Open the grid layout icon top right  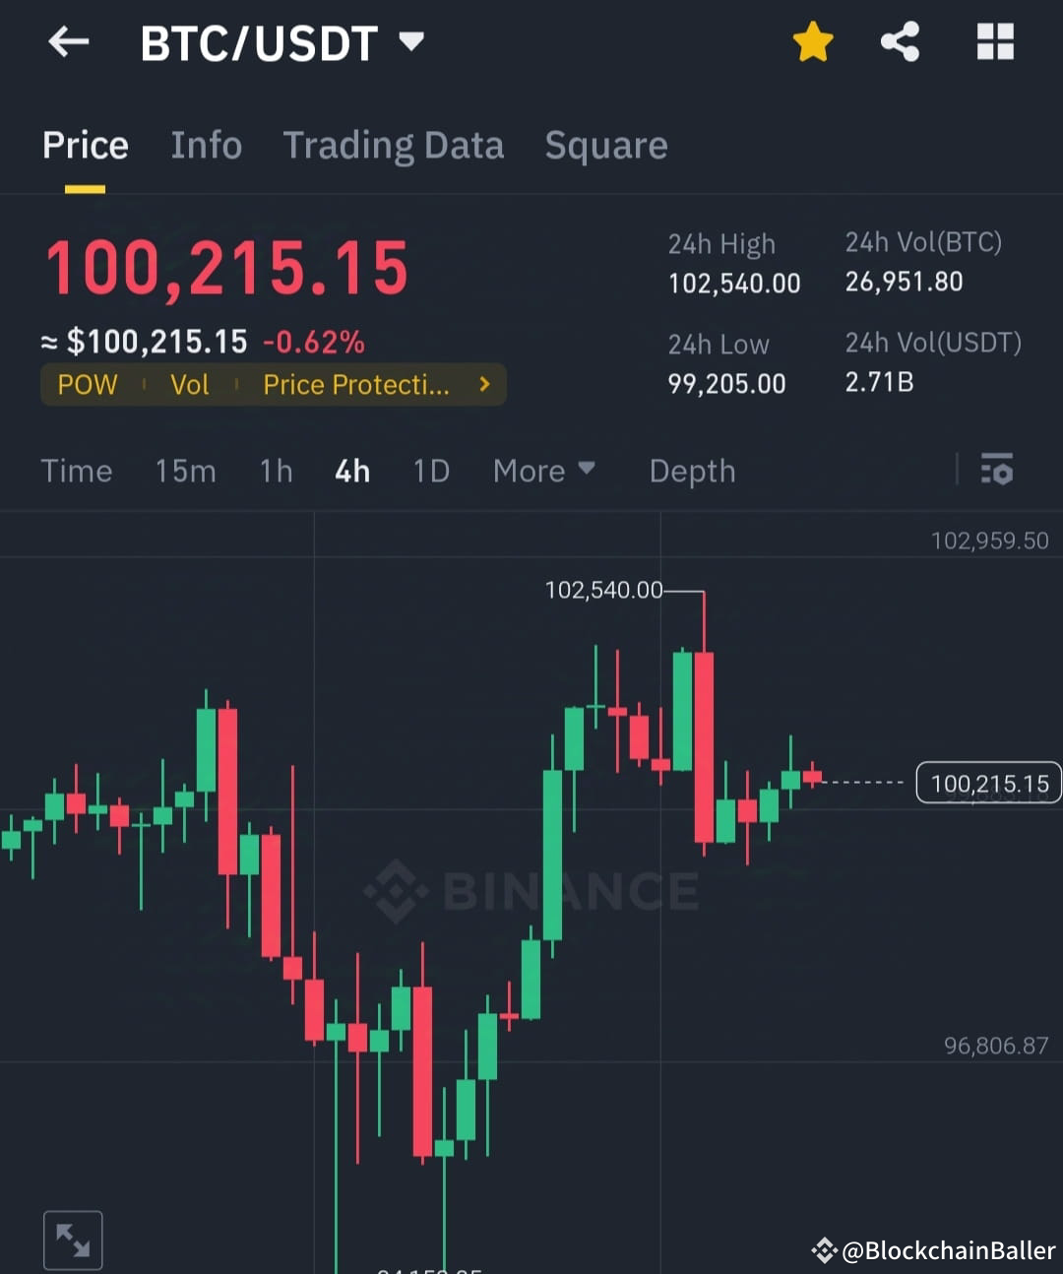995,41
